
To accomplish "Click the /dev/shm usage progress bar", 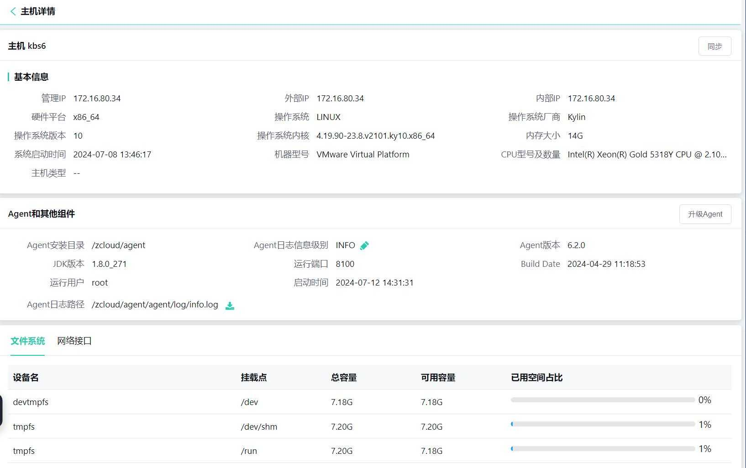I will (x=603, y=424).
